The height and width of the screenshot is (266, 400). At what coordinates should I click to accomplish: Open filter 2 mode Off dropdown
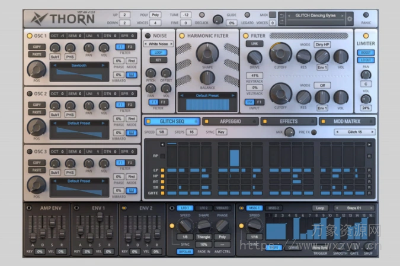(322, 85)
